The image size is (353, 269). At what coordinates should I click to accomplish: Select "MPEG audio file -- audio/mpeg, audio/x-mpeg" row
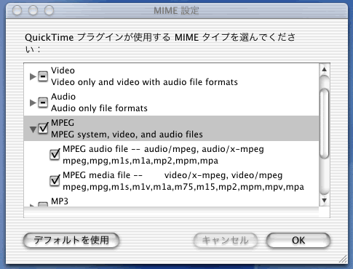click(171, 155)
